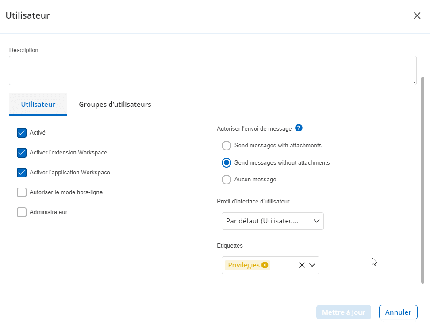Open the Profil d'interface d'utilisateur dropdown
The height and width of the screenshot is (323, 430).
pos(273,221)
